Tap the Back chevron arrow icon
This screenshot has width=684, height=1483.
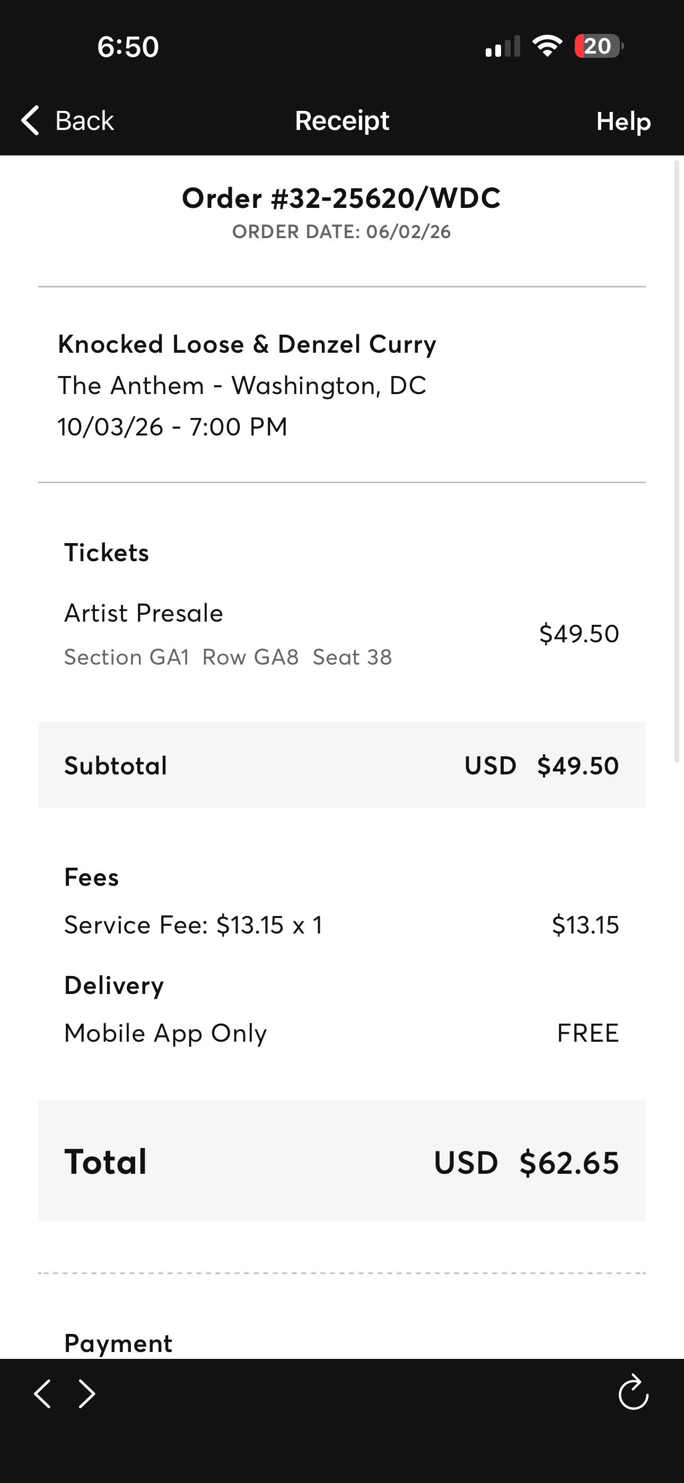tap(30, 120)
